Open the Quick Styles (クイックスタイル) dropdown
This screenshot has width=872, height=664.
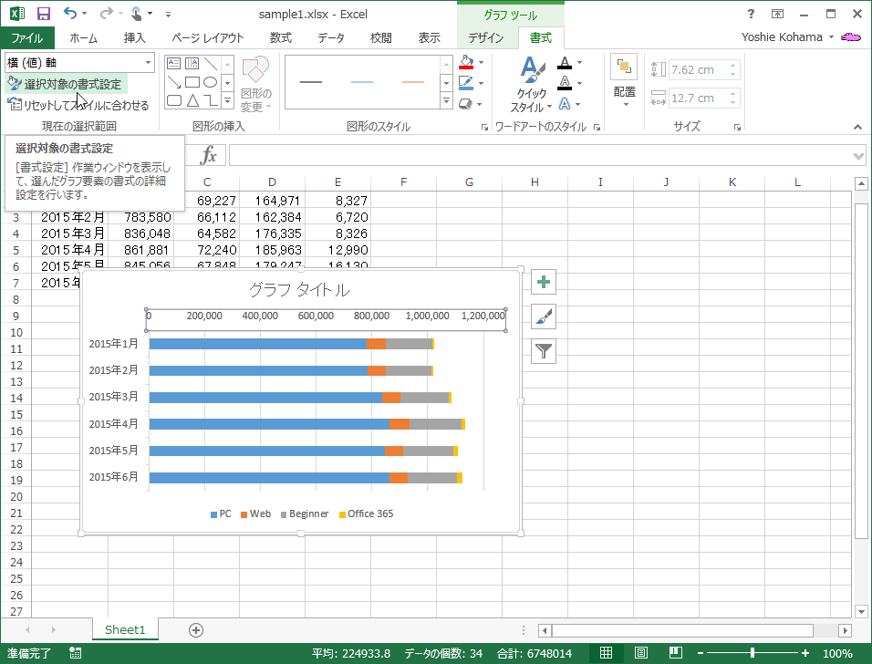(532, 85)
